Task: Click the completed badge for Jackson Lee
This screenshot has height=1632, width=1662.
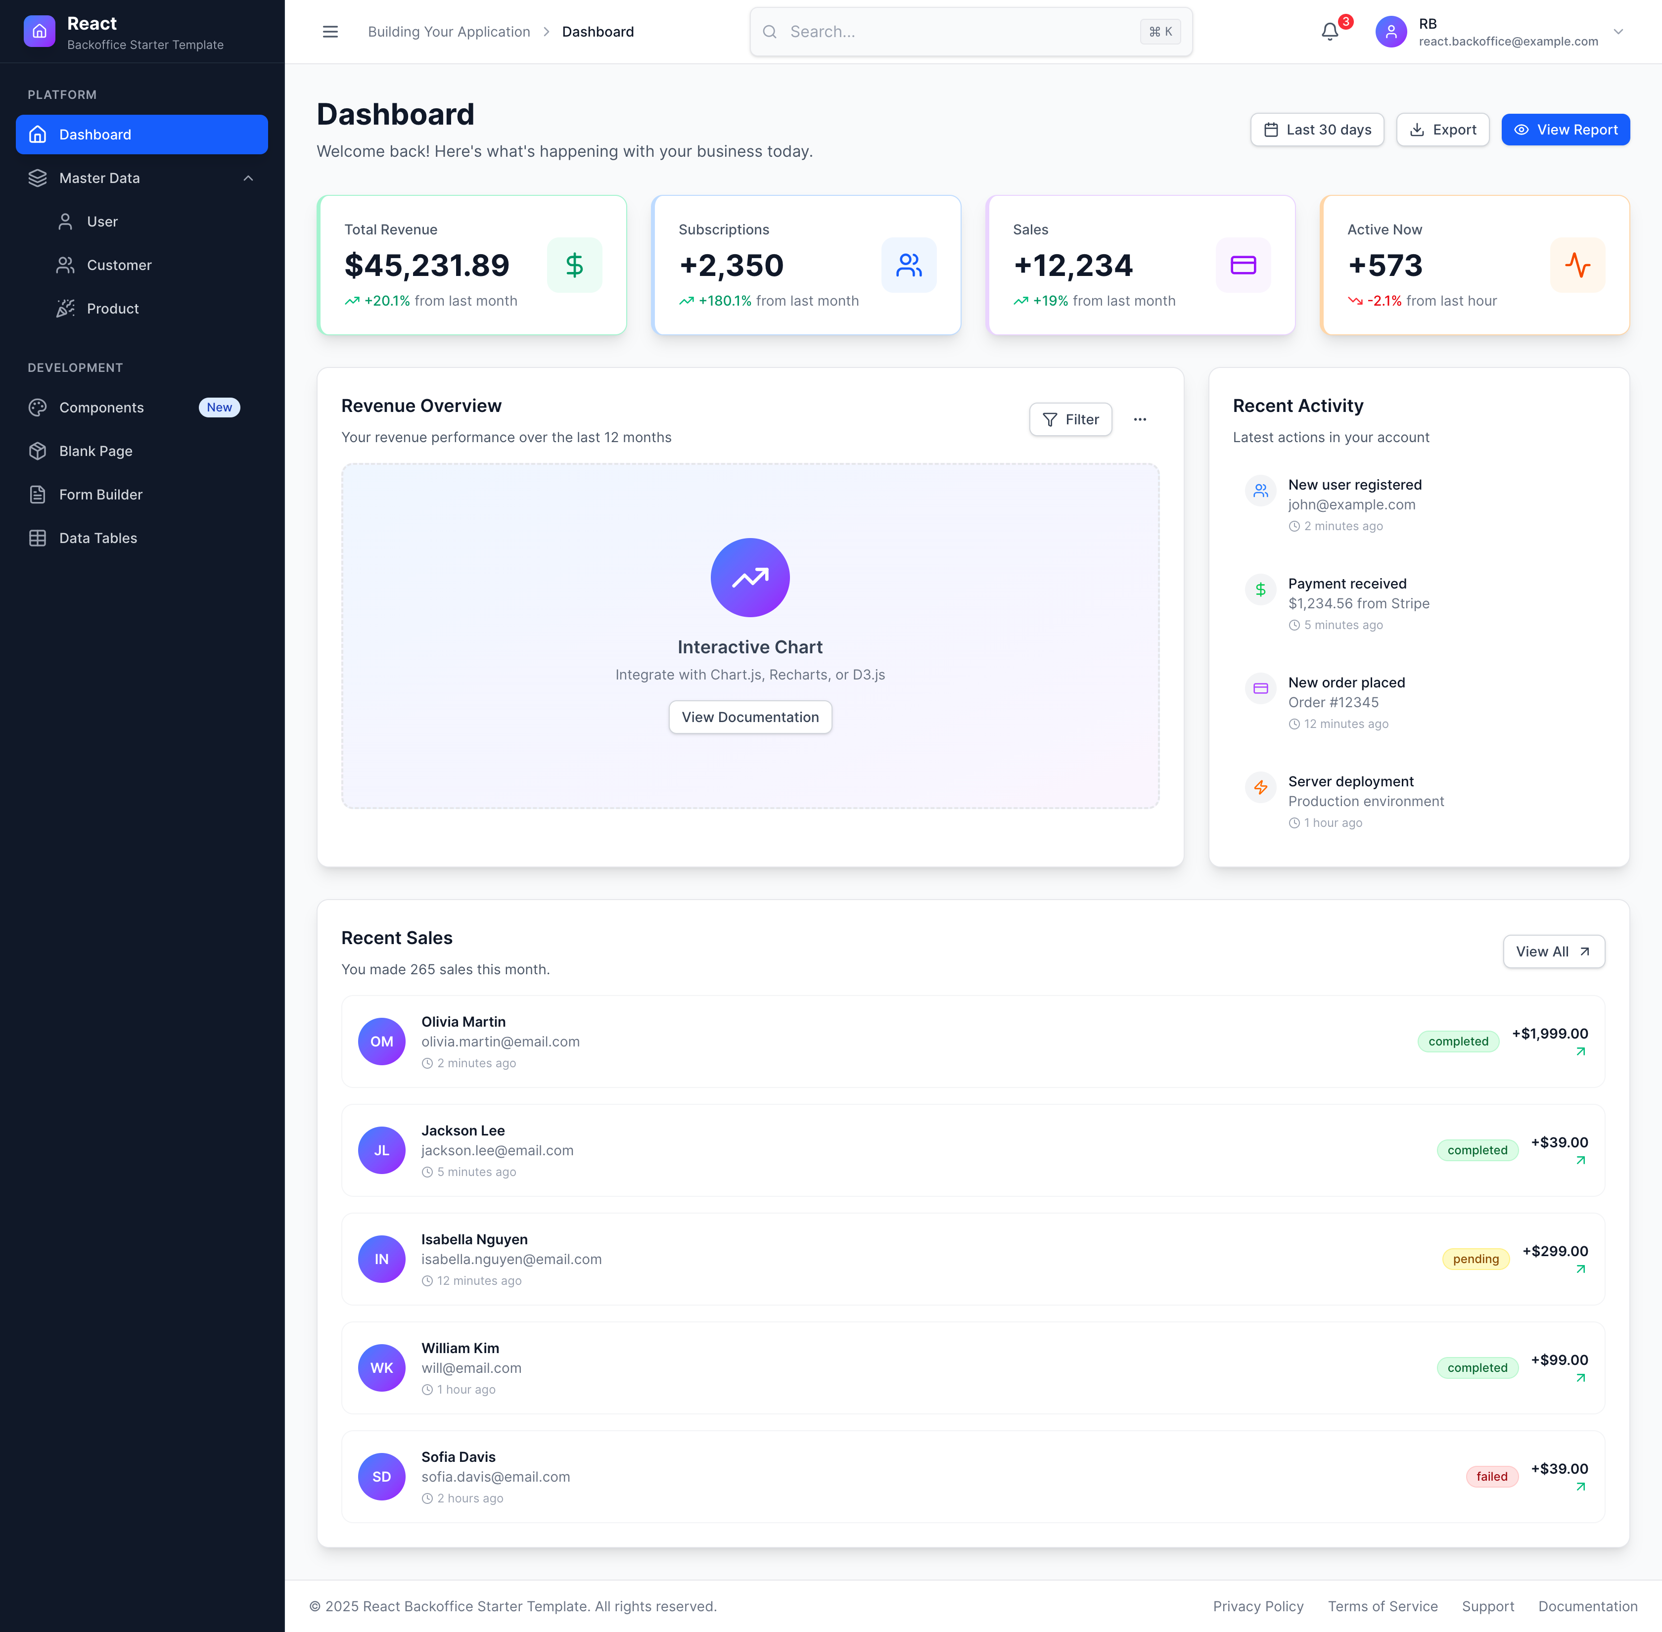Action: coord(1477,1150)
